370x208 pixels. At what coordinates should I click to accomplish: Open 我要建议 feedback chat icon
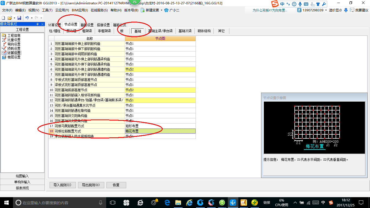pos(352,10)
